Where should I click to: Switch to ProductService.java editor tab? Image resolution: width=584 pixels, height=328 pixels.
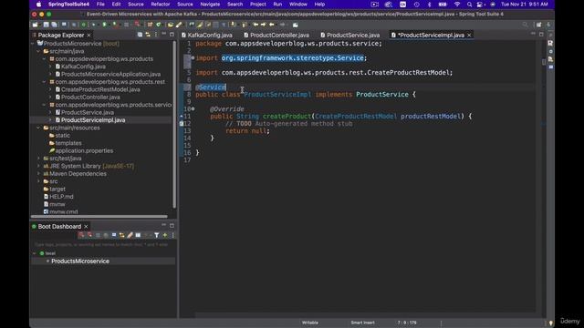(x=353, y=35)
